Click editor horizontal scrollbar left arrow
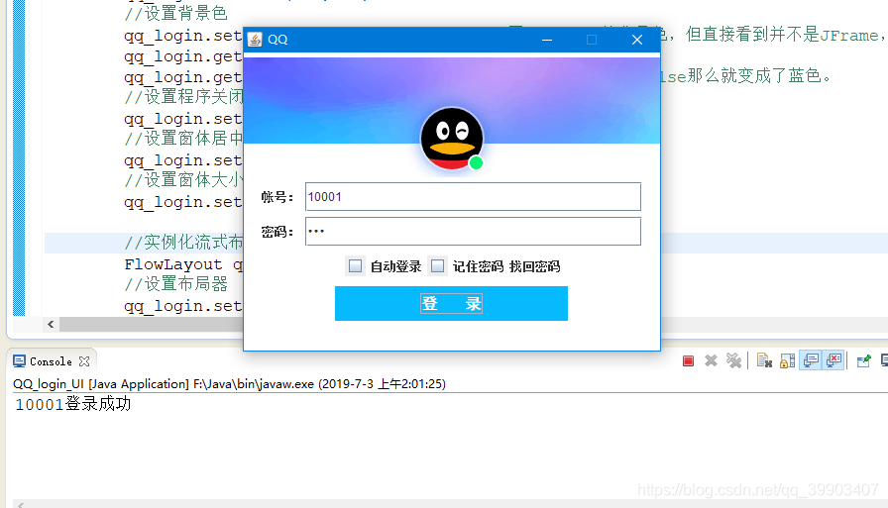This screenshot has height=508, width=888. [51, 324]
